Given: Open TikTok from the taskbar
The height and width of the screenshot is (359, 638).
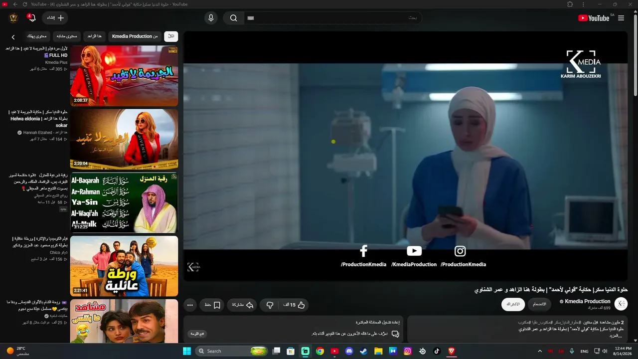Looking at the screenshot, I should (x=437, y=351).
